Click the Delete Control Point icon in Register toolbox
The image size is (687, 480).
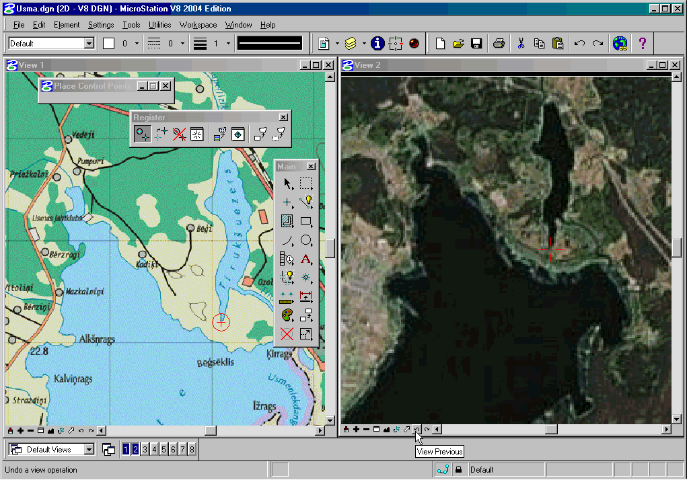[x=179, y=134]
